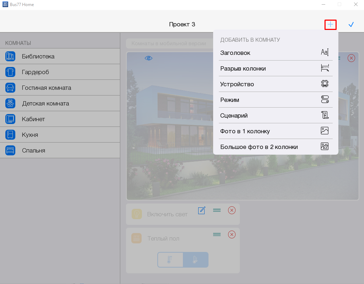
Task: Click the Кухня refrigerator icon
Action: pos(10,135)
